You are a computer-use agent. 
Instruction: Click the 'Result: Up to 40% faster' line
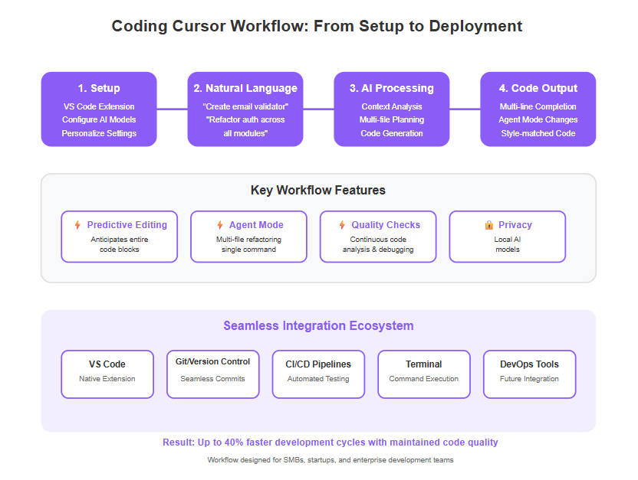pos(330,442)
